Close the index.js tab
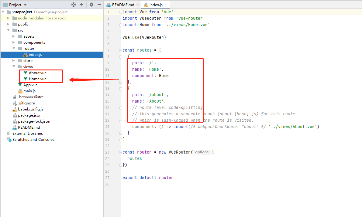Viewport: 362px width, 217px height. [x=166, y=5]
